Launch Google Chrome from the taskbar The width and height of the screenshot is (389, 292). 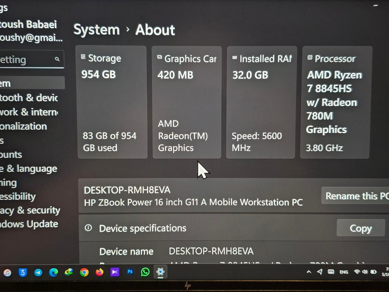(x=84, y=272)
